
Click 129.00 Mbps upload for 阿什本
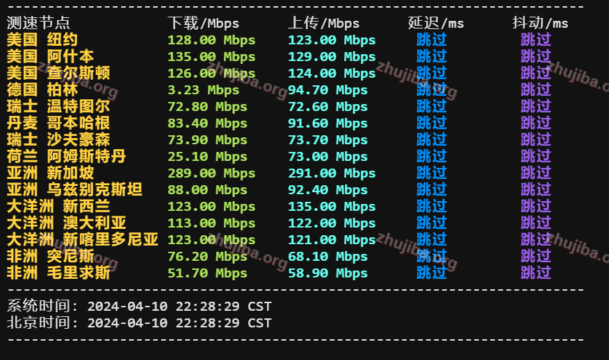(332, 57)
